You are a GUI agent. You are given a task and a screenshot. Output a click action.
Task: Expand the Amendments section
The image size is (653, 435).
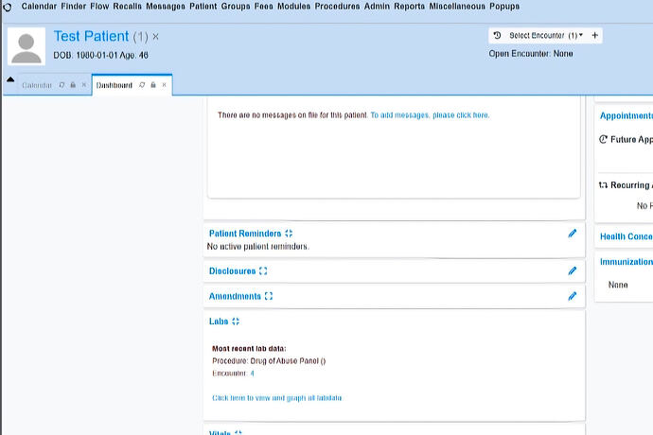pyautogui.click(x=268, y=296)
